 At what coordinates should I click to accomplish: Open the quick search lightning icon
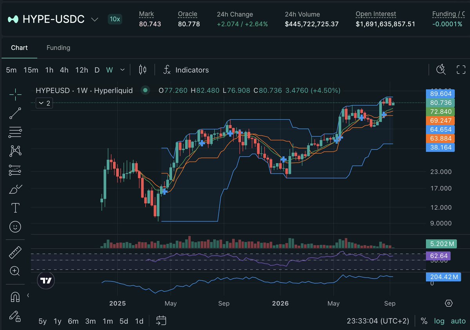pyautogui.click(x=441, y=70)
